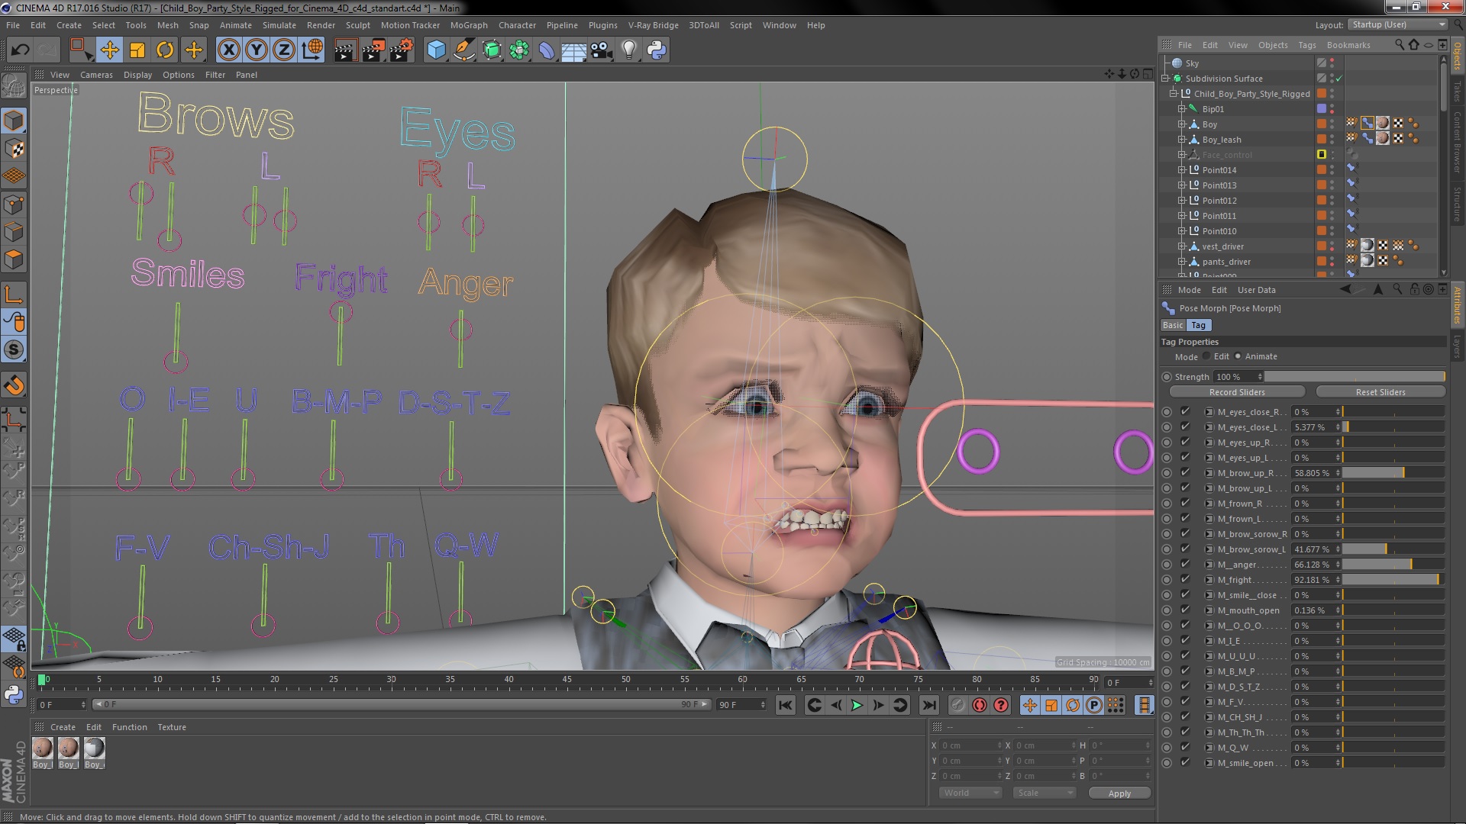Image resolution: width=1466 pixels, height=824 pixels.
Task: Open Edit Render Settings icon
Action: point(401,50)
